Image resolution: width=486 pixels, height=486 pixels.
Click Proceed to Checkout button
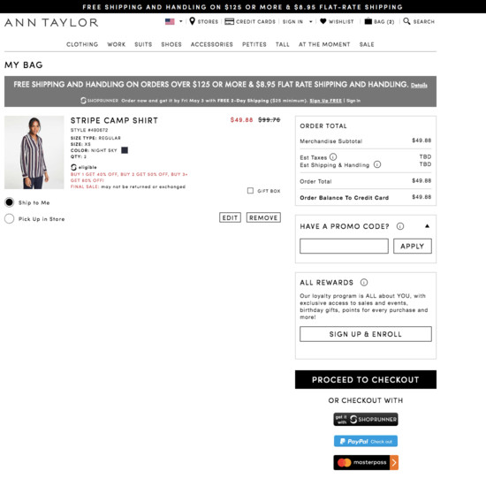tap(366, 379)
